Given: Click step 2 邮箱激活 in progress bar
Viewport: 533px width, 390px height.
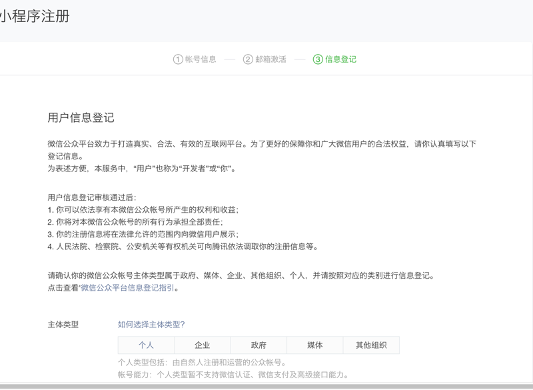Looking at the screenshot, I should 265,59.
